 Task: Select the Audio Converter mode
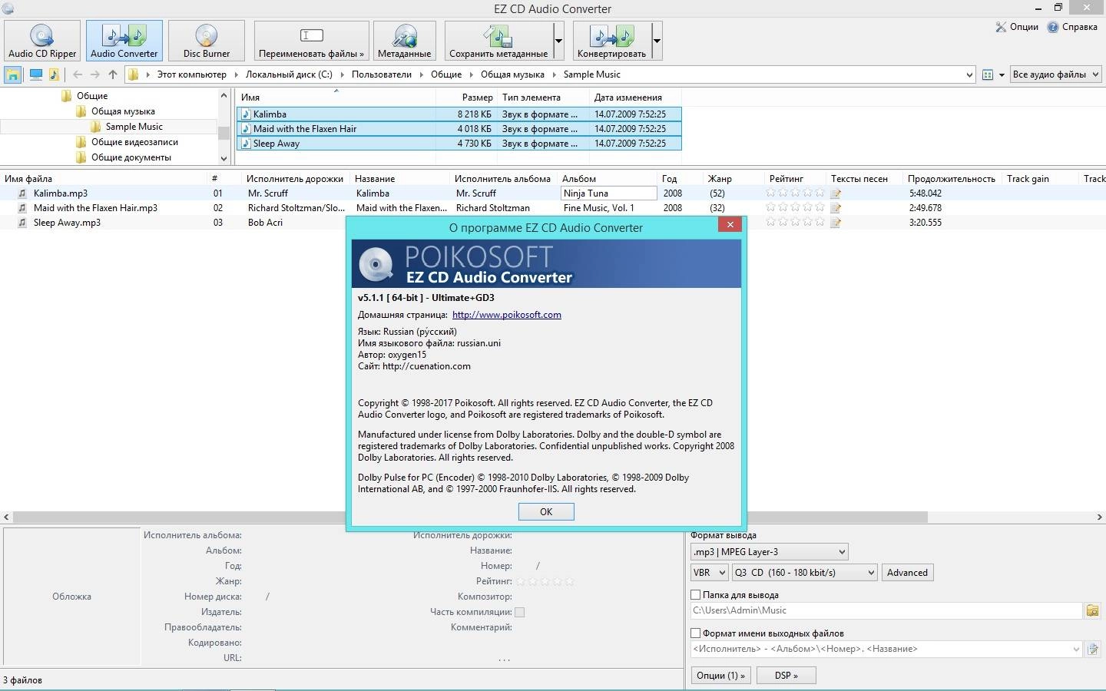click(124, 40)
